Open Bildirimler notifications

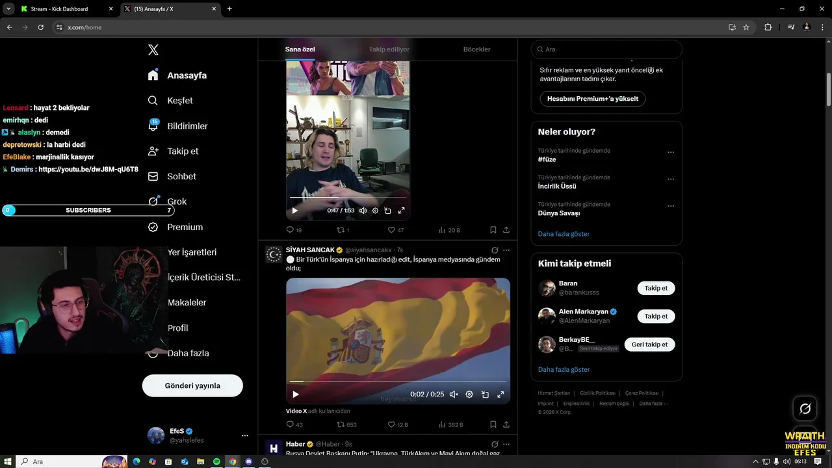point(177,125)
